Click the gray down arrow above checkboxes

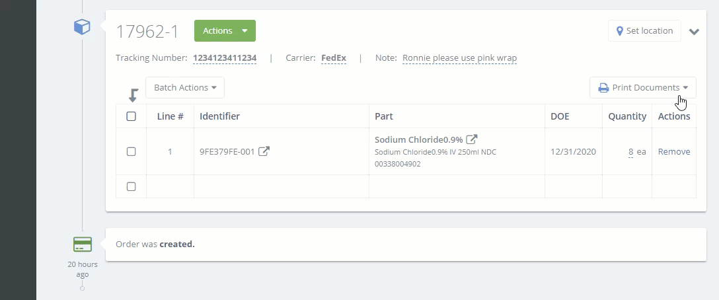[x=133, y=95]
